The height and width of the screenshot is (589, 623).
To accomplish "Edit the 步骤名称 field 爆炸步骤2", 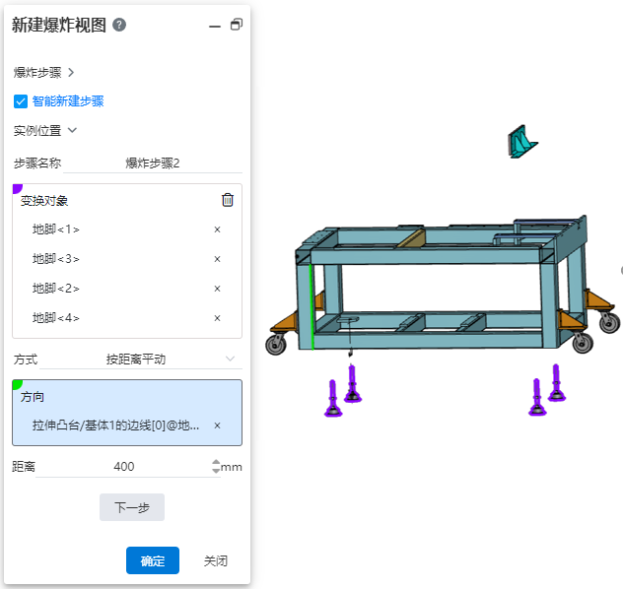I will (x=153, y=164).
